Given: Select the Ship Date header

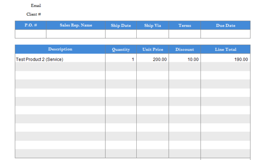Looking at the screenshot, I should pos(121,25).
